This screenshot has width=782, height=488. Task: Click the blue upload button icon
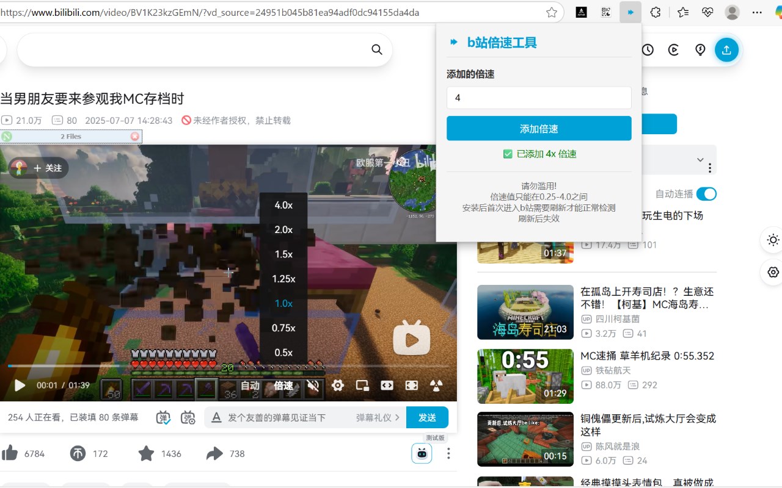tap(726, 50)
